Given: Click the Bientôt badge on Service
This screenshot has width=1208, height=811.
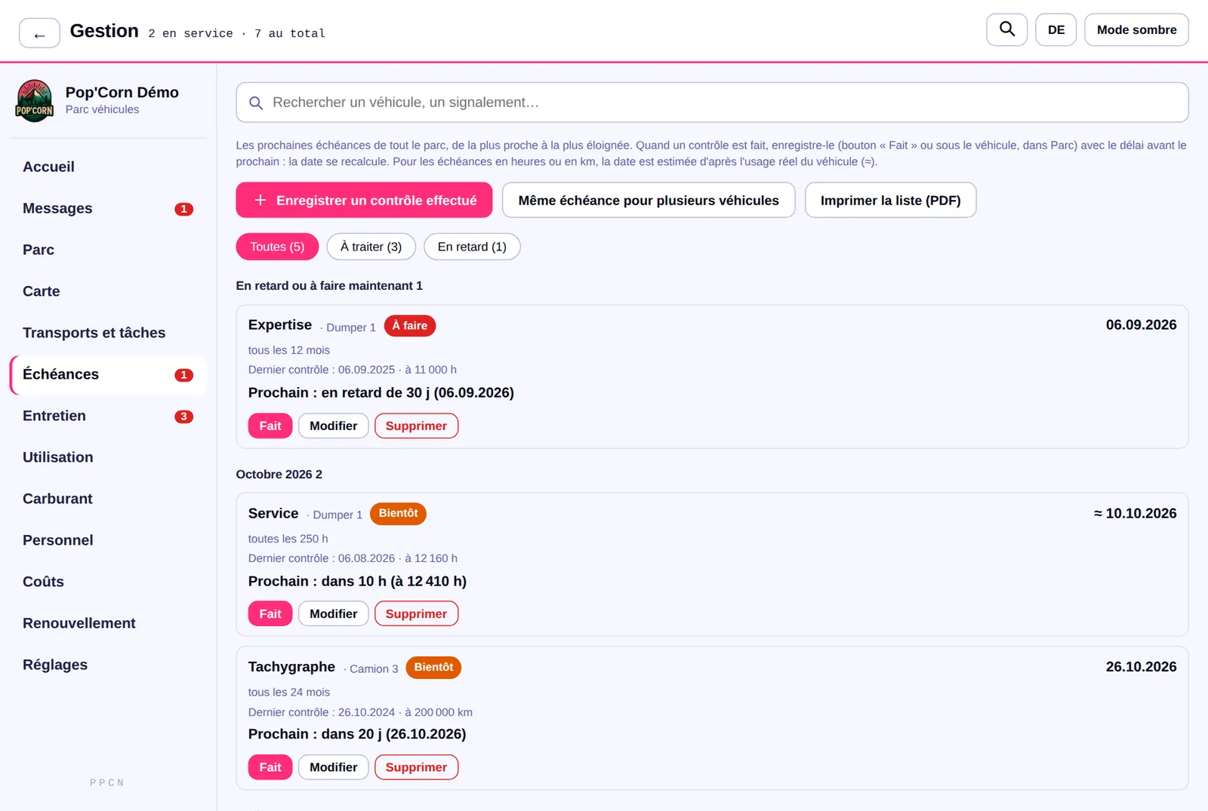Looking at the screenshot, I should pyautogui.click(x=398, y=514).
